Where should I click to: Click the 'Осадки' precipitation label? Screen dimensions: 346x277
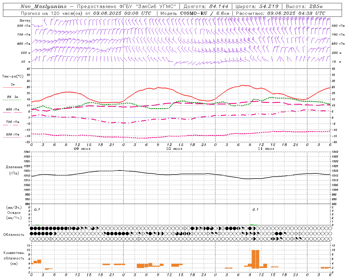(14, 213)
